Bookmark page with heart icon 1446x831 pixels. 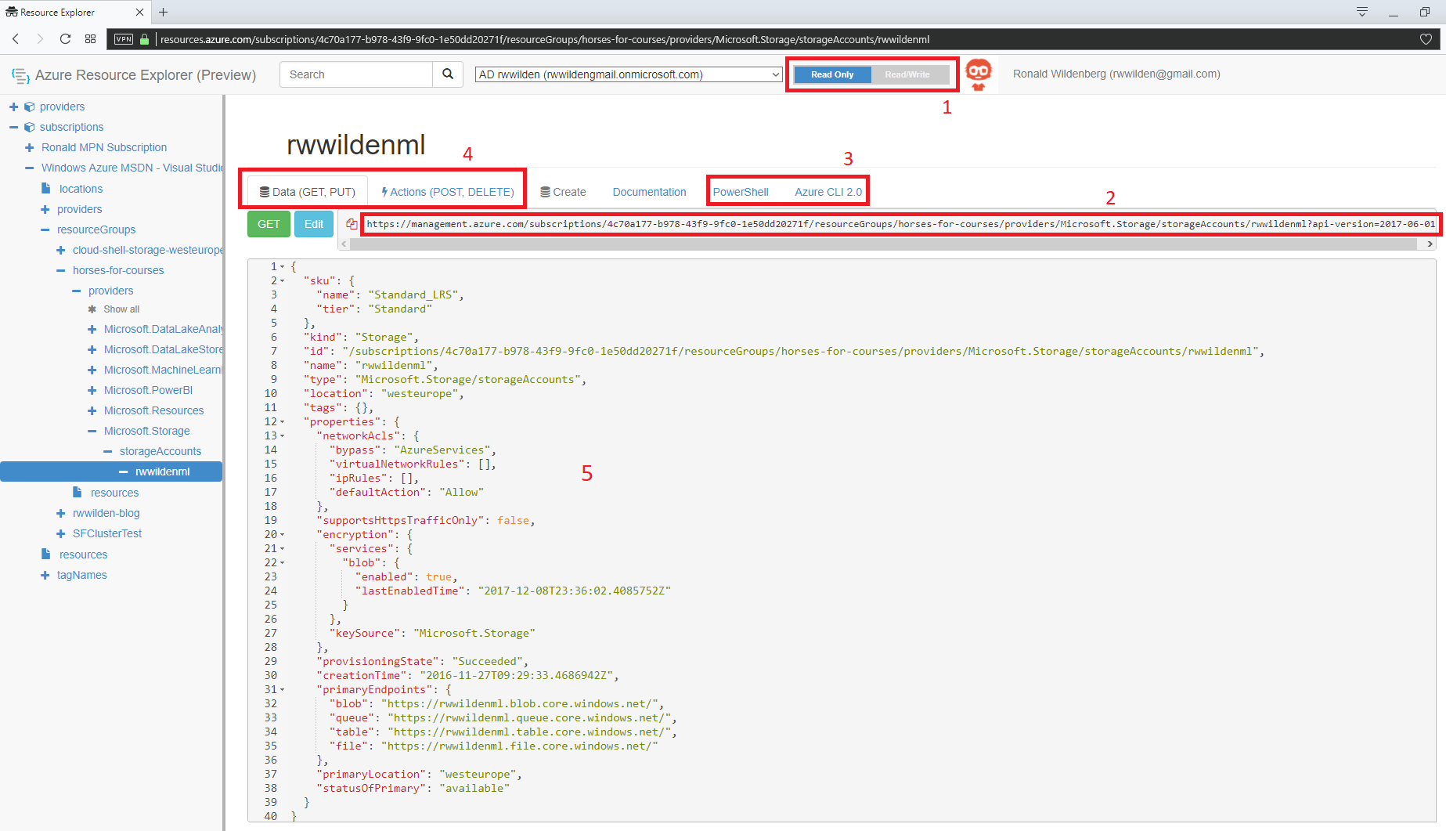1426,39
